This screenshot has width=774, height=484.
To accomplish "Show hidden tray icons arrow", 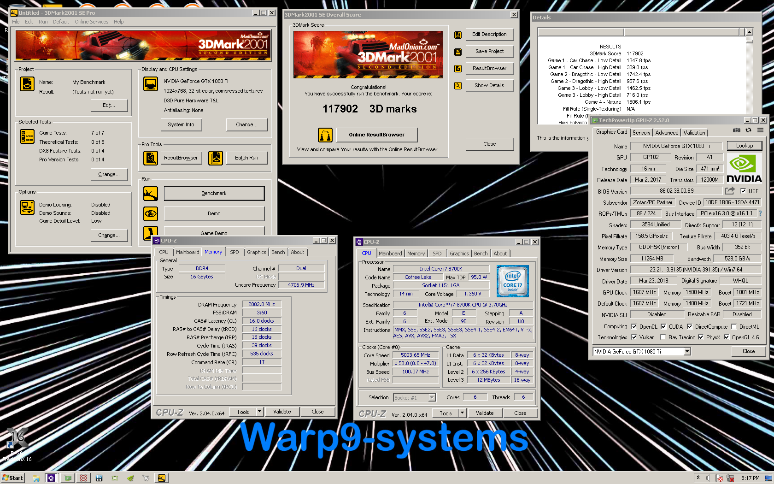I will click(698, 478).
